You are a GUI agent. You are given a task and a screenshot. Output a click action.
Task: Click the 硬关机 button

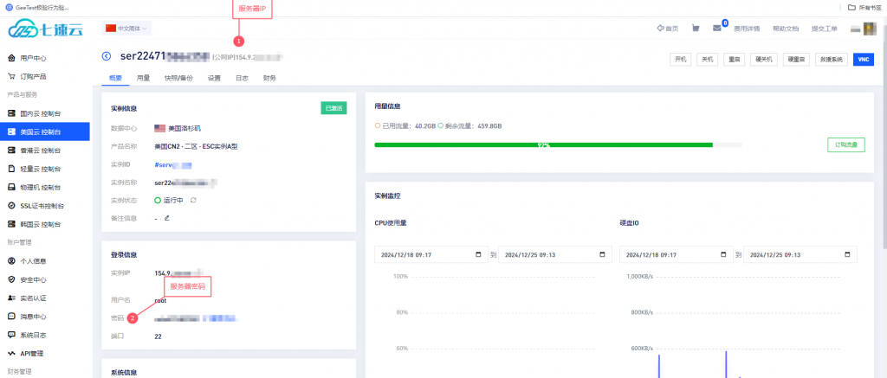click(x=764, y=60)
